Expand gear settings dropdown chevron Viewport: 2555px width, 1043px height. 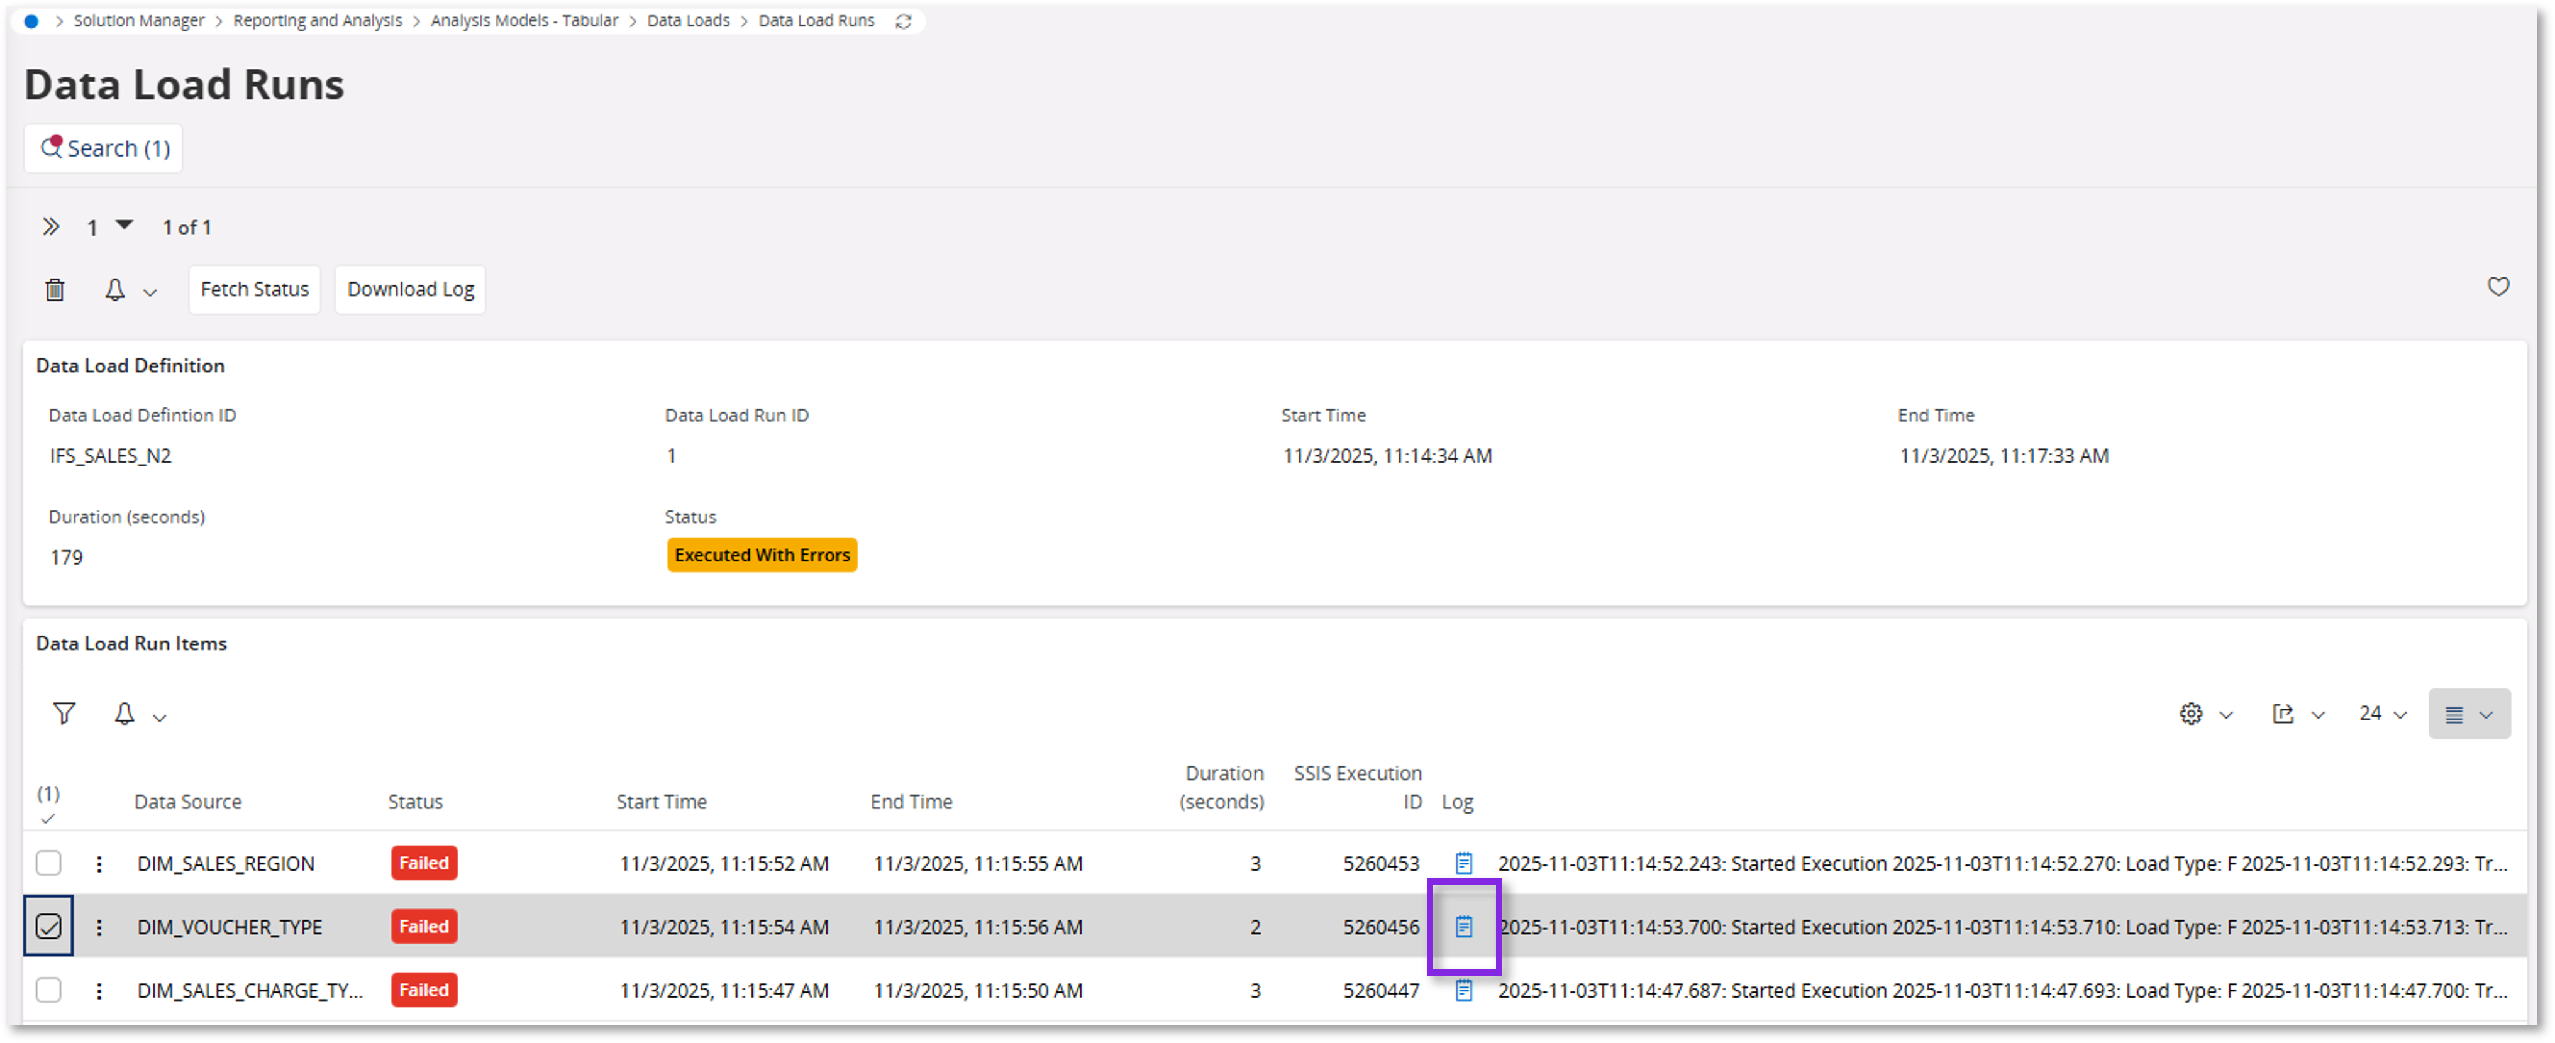(x=2225, y=716)
